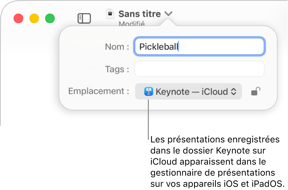Viewport: 288px width, 190px height.
Task: Click the red close button
Action: [18, 18]
